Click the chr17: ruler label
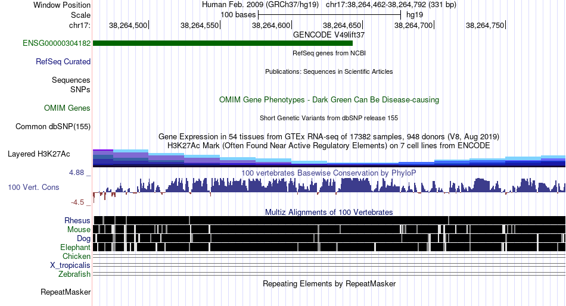 click(80, 25)
